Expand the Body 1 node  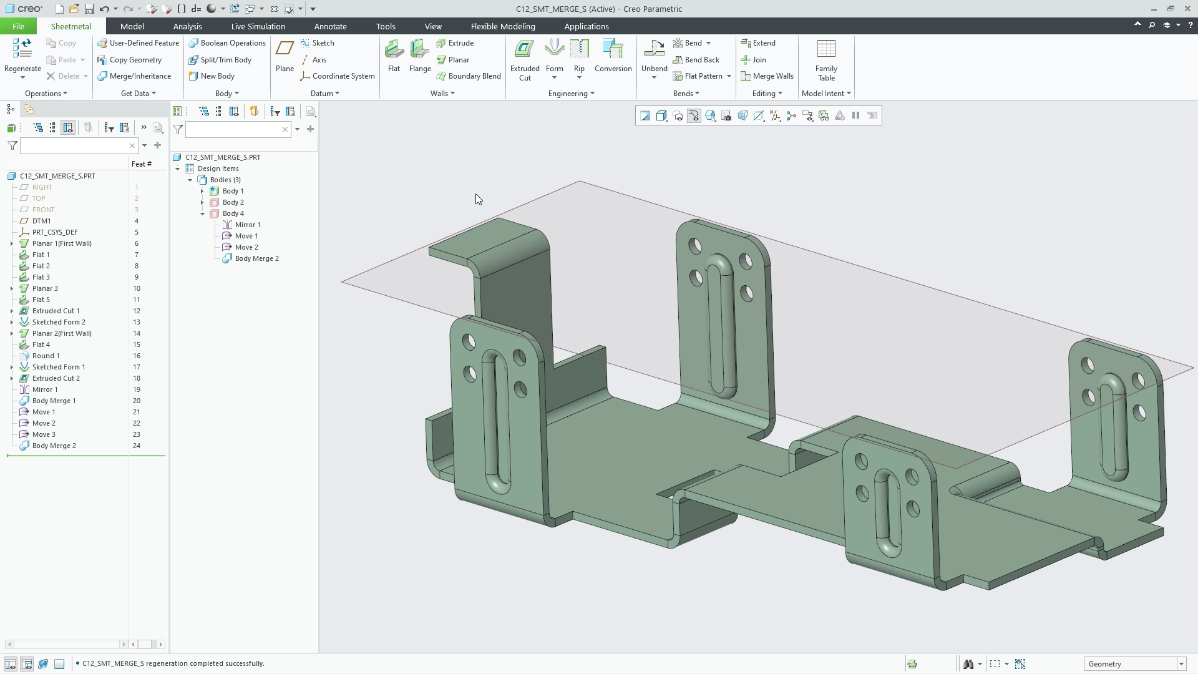coord(202,191)
